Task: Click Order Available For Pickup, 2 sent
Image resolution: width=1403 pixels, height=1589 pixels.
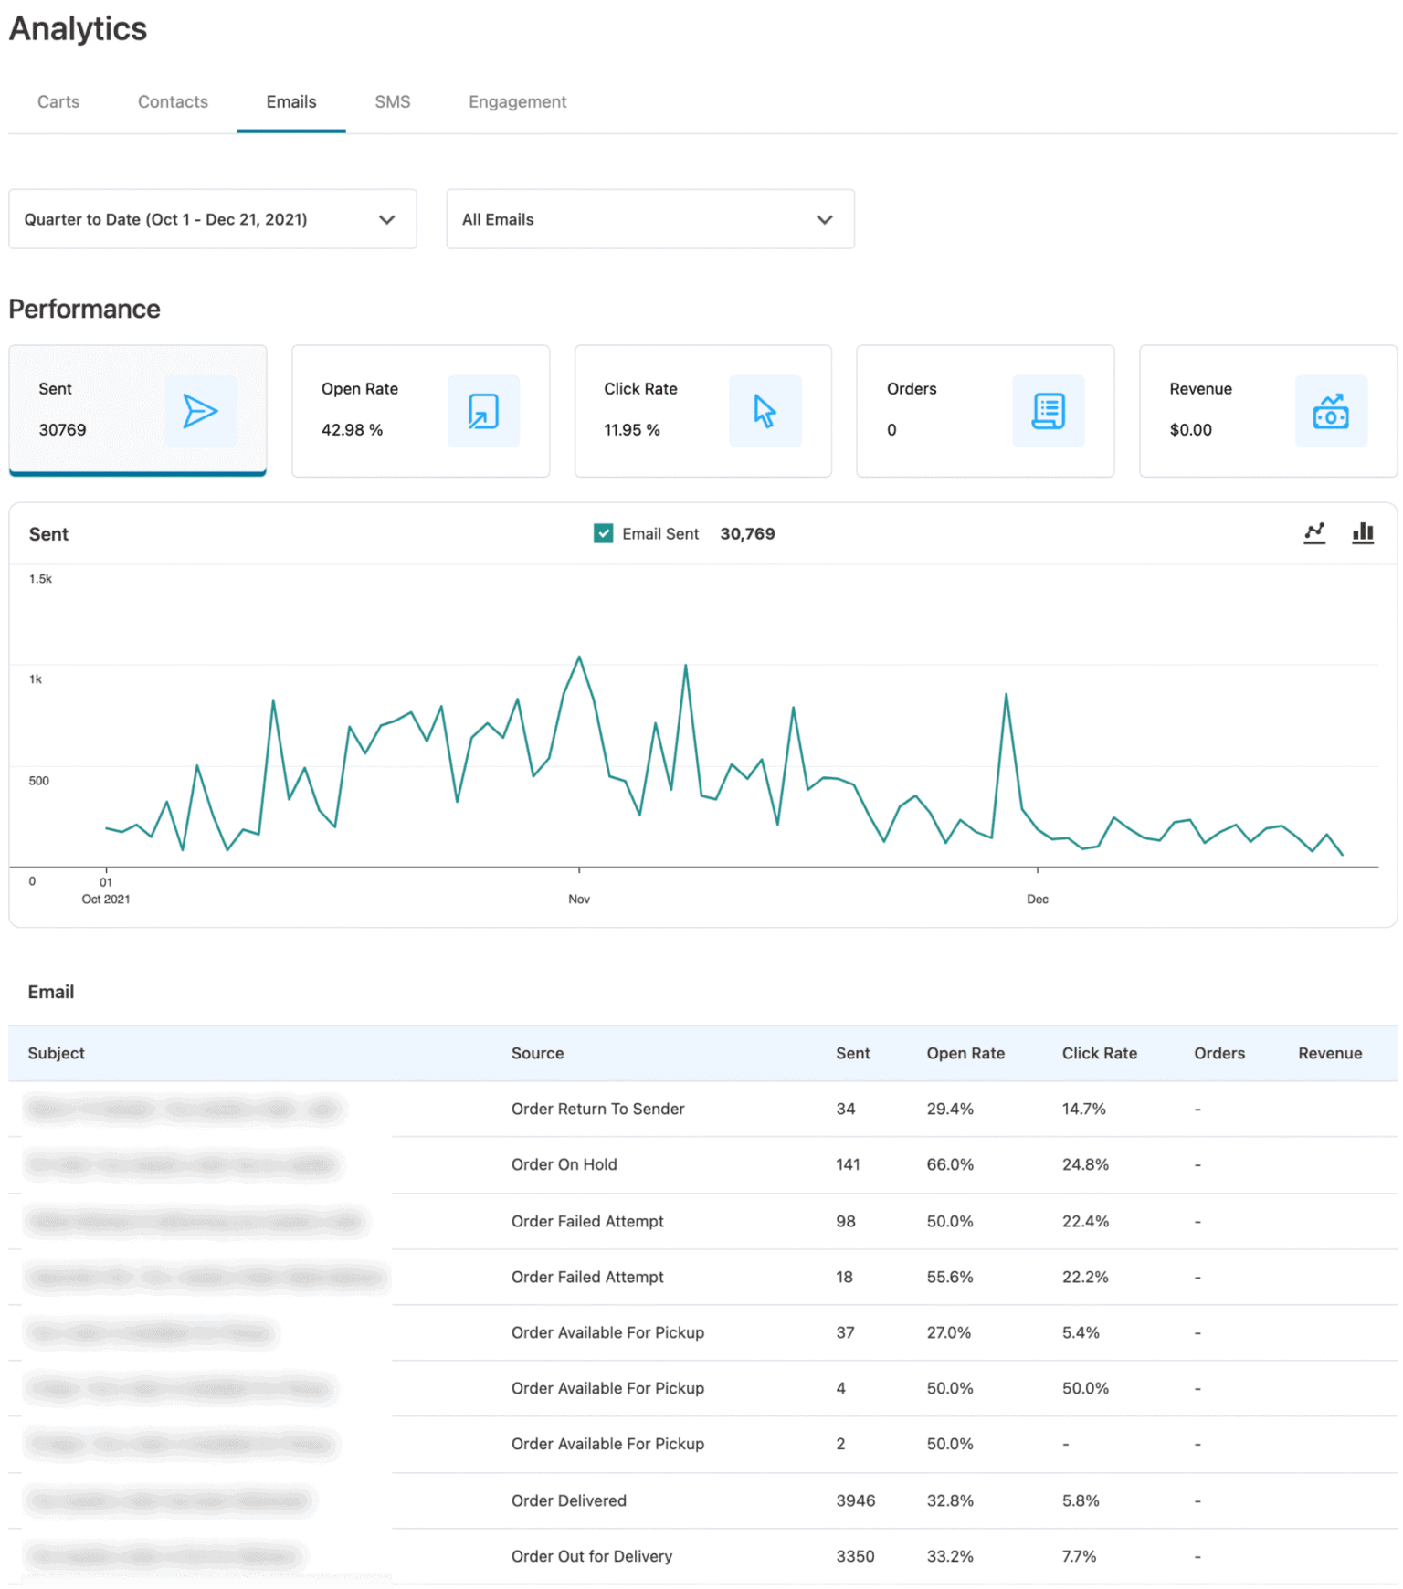Action: click(607, 1444)
